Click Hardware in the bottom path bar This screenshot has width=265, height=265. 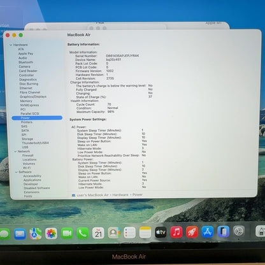[x=120, y=195]
